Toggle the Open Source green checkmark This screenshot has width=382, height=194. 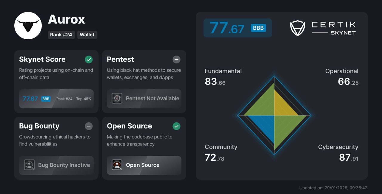point(176,126)
